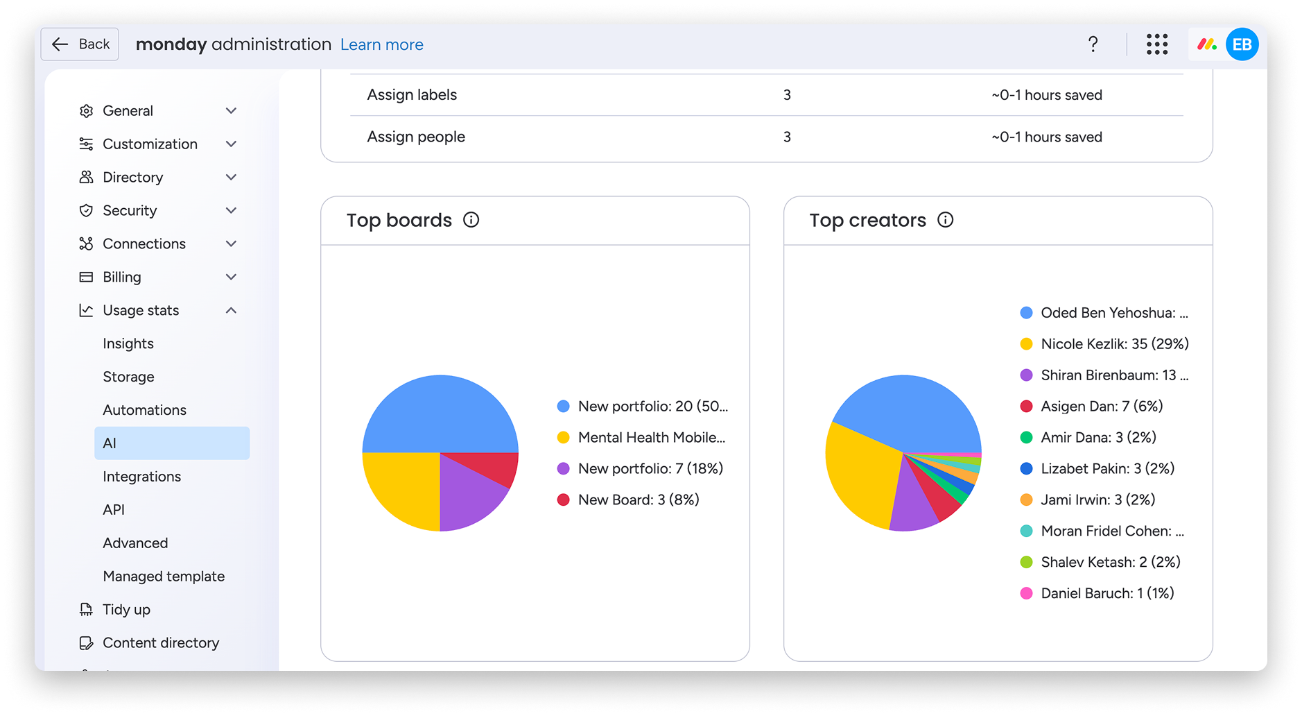Image resolution: width=1302 pixels, height=716 pixels.
Task: Expand the Security section chevron
Action: 231,211
